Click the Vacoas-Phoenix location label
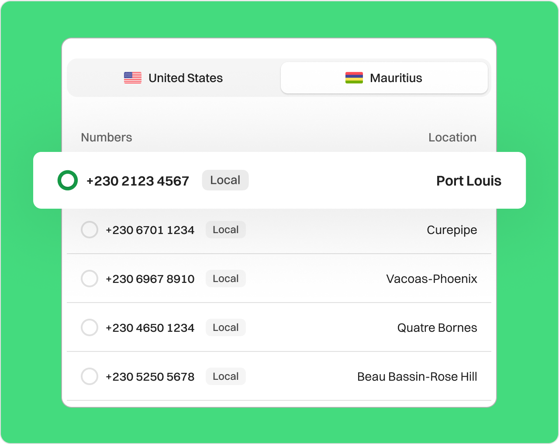This screenshot has width=559, height=444. [x=431, y=279]
